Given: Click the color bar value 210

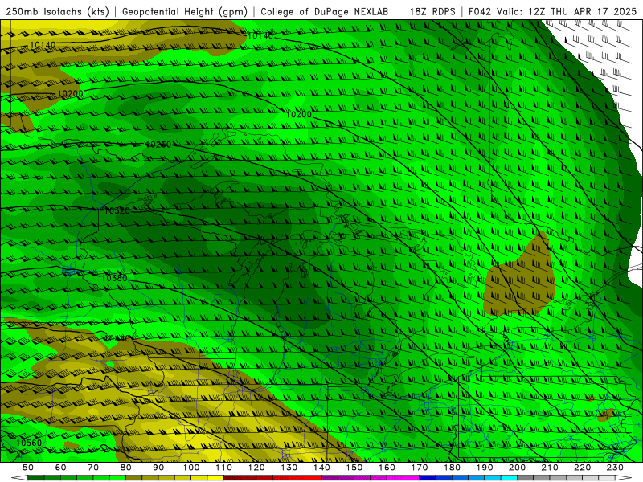Looking at the screenshot, I should pos(550,468).
